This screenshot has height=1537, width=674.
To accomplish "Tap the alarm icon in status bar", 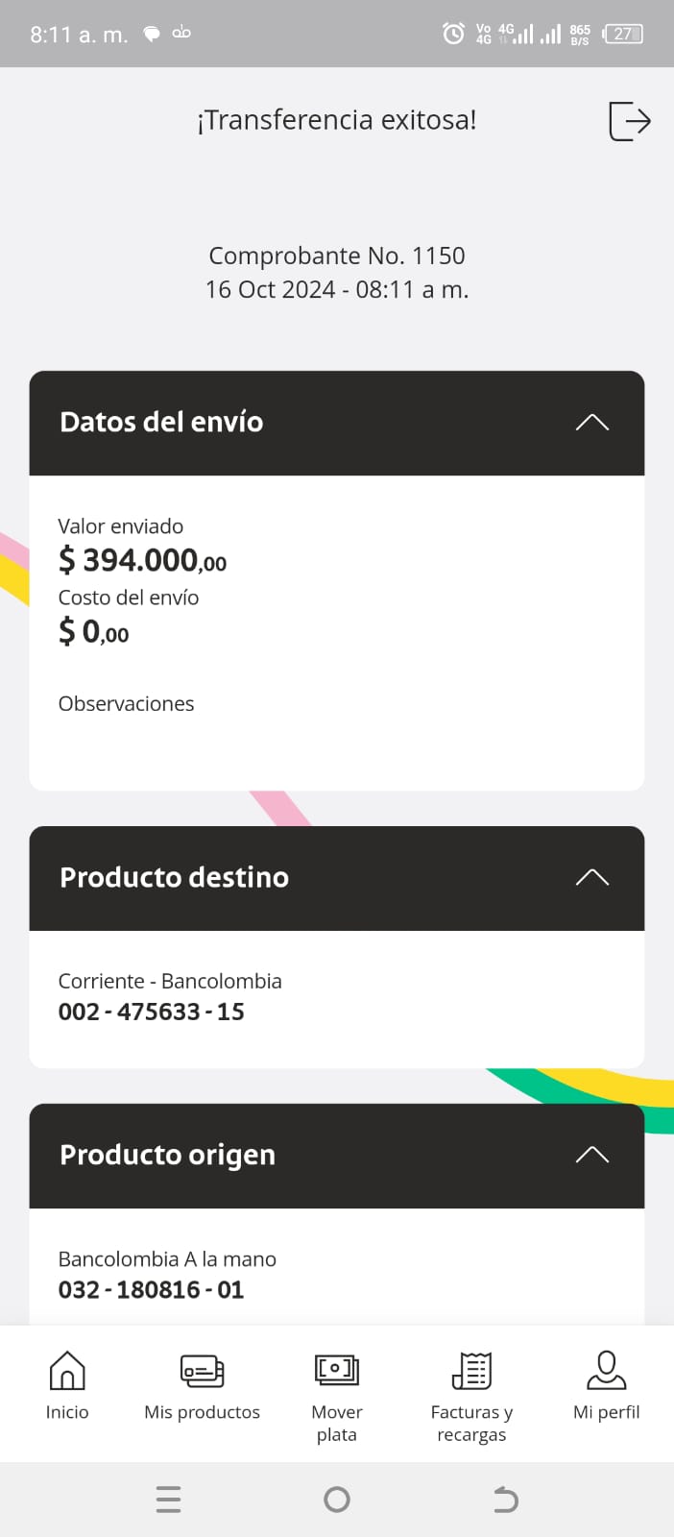I will [453, 34].
